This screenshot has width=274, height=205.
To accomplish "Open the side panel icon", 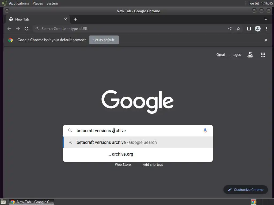I will pyautogui.click(x=249, y=29).
